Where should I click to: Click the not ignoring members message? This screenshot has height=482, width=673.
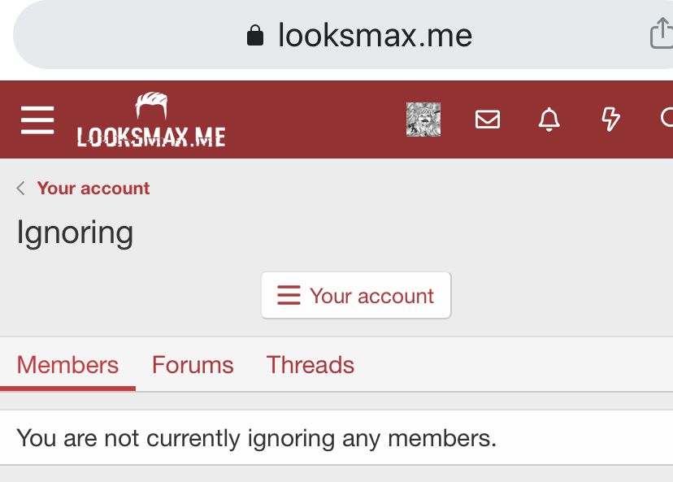click(x=256, y=438)
